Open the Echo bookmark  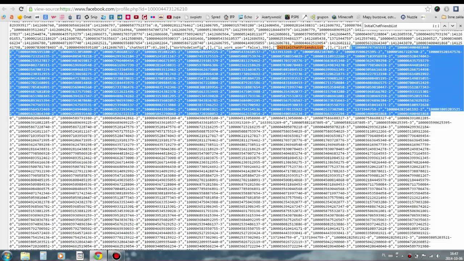[x=245, y=17]
